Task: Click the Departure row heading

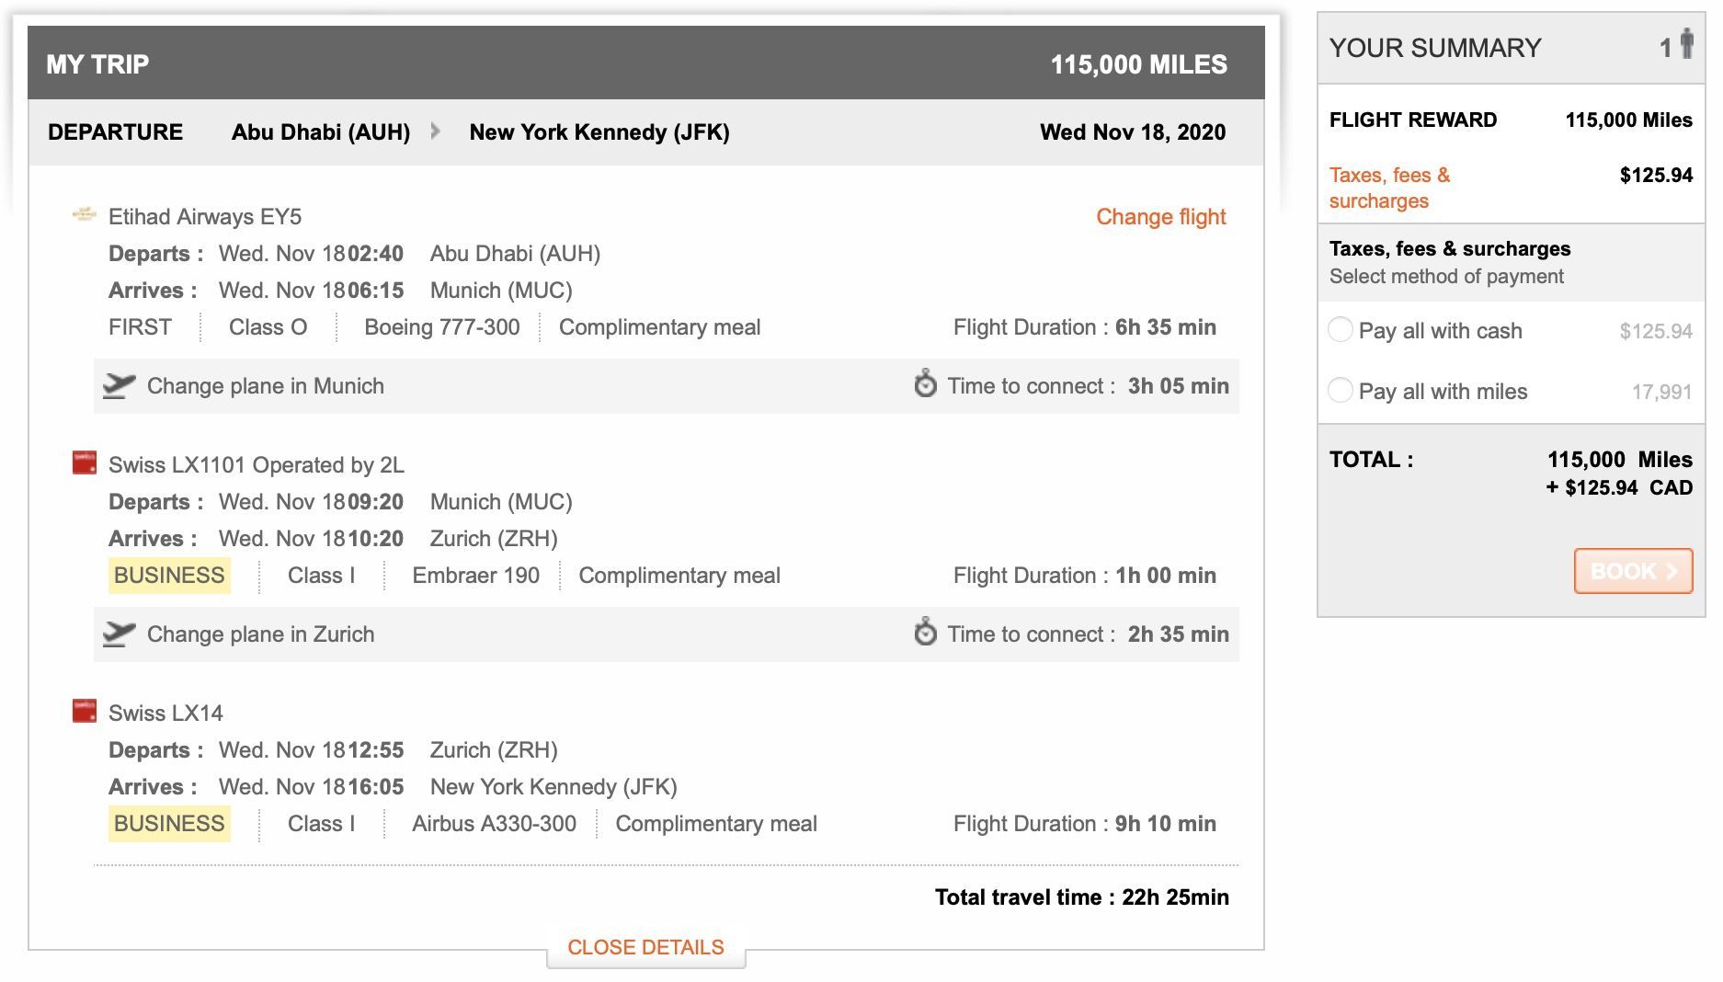Action: (116, 132)
